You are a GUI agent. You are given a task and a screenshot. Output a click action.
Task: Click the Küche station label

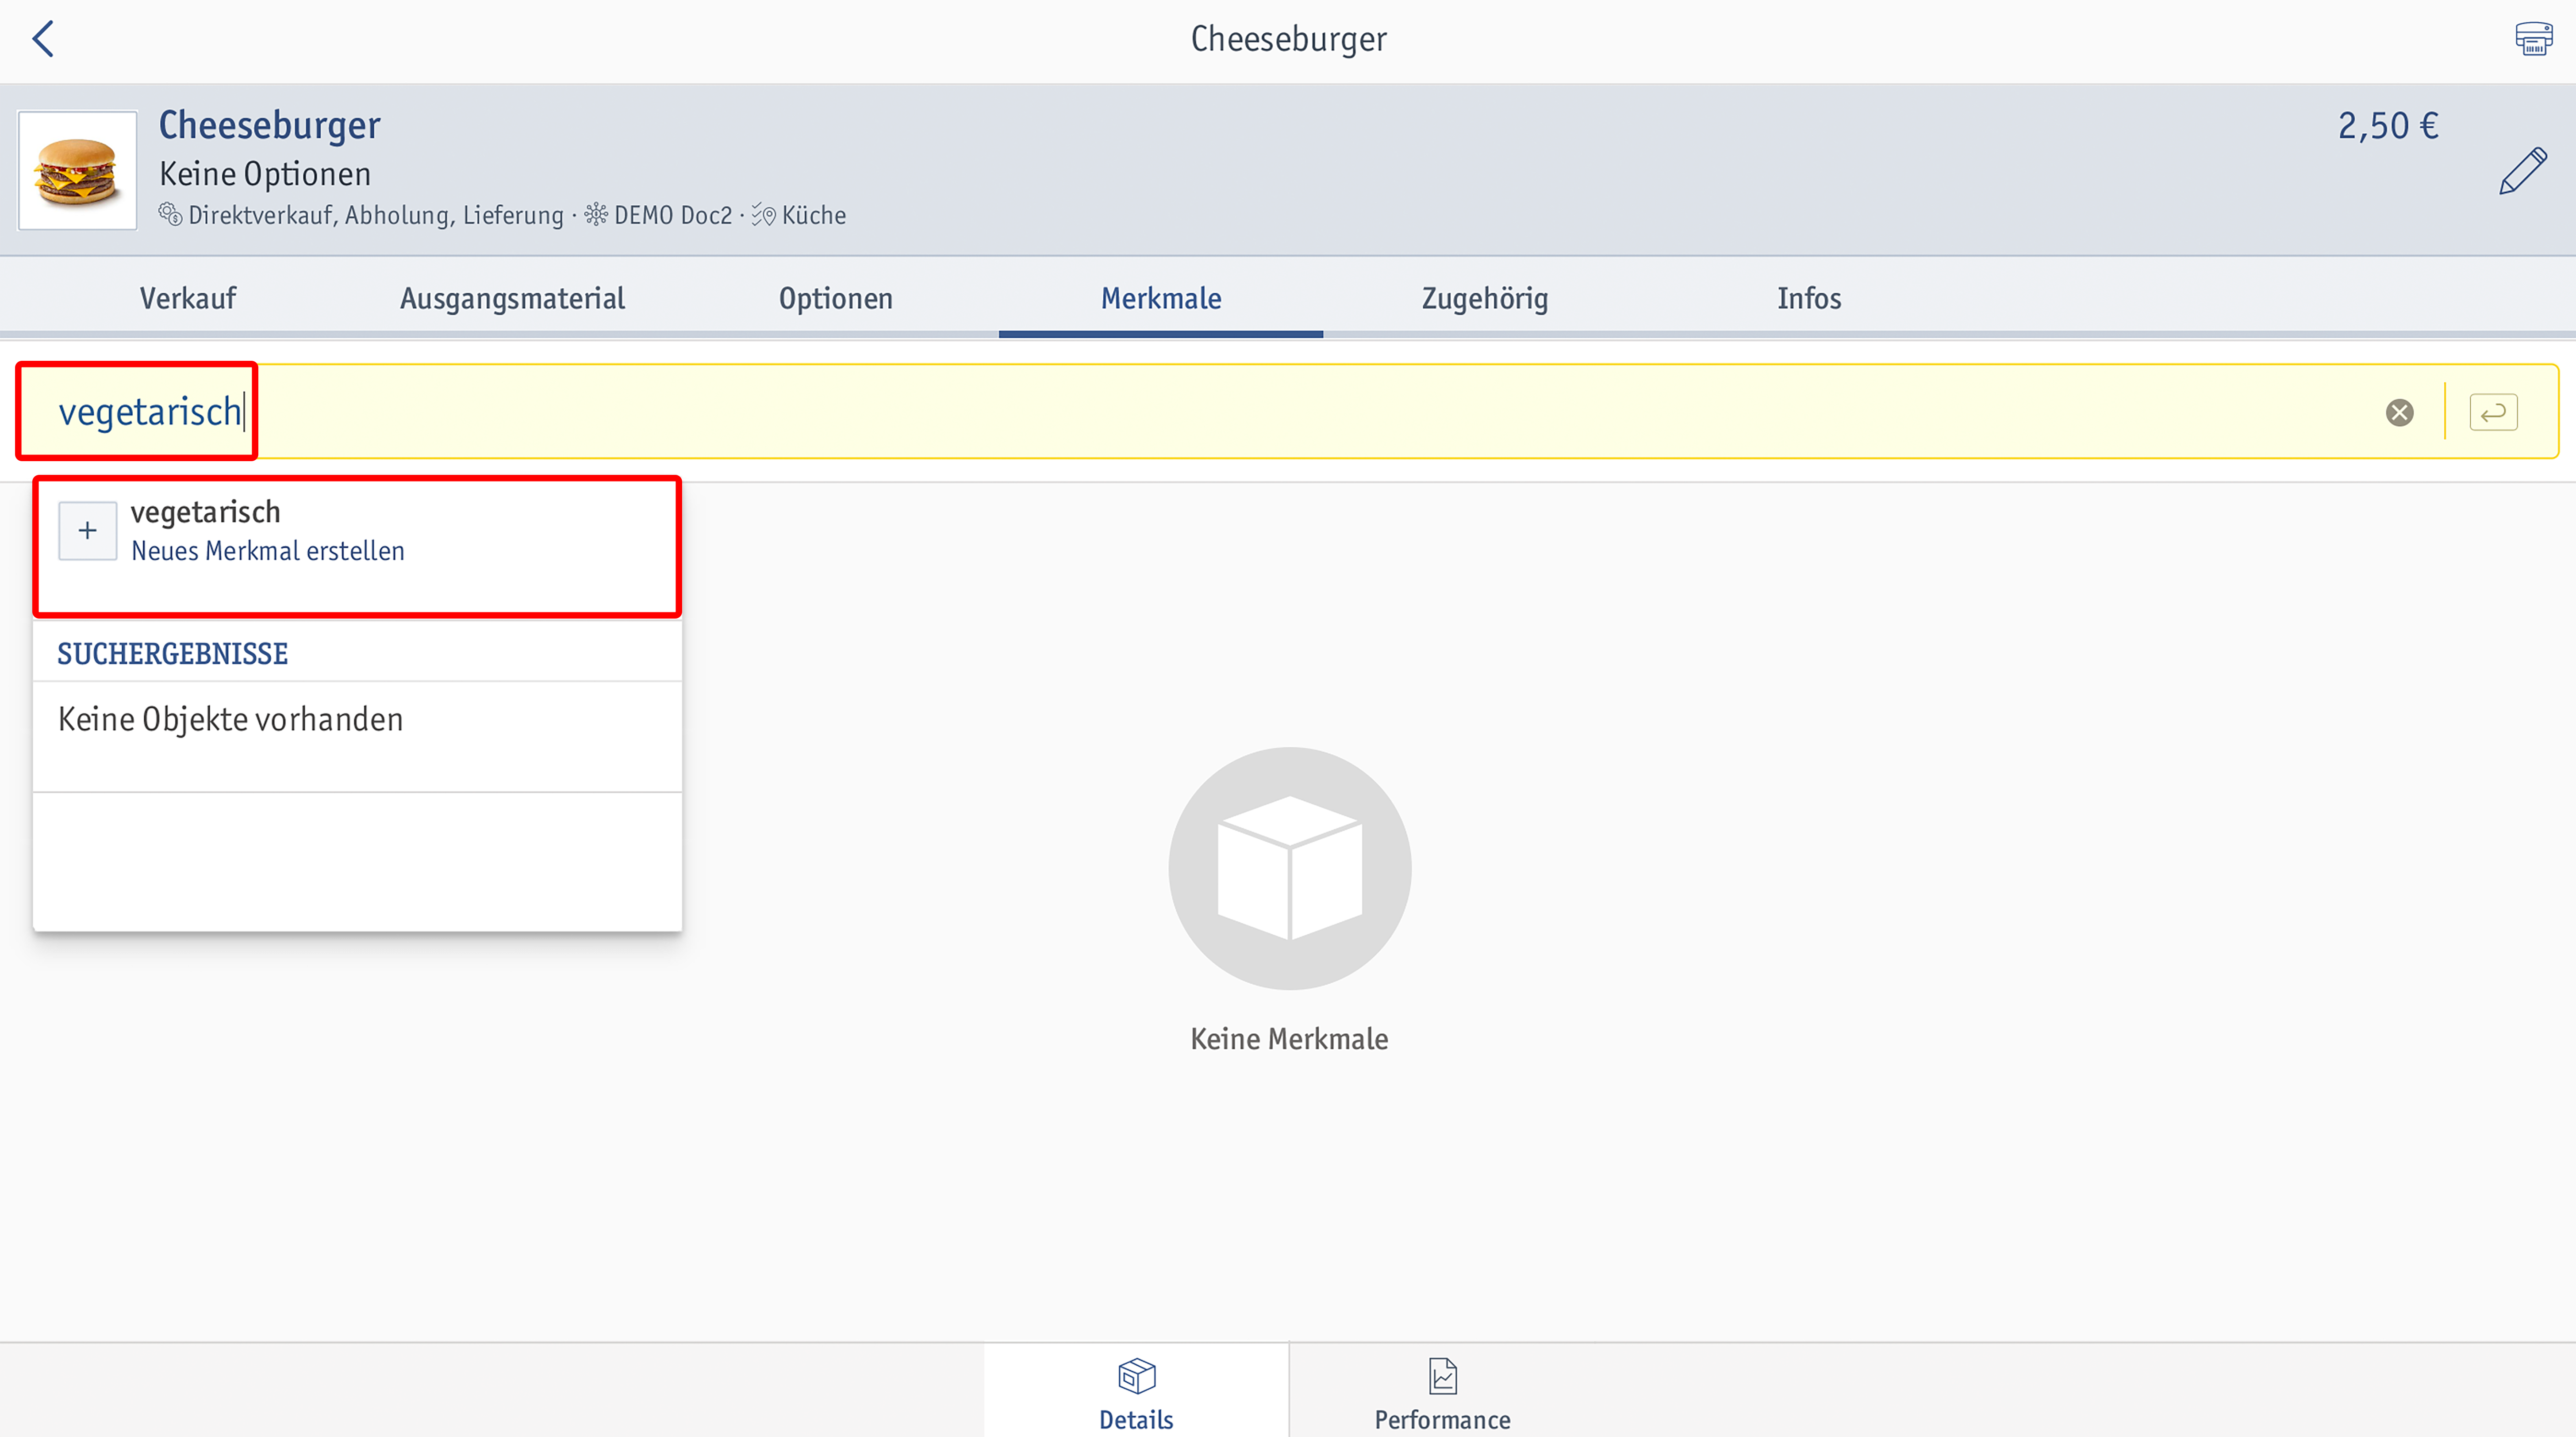[813, 215]
